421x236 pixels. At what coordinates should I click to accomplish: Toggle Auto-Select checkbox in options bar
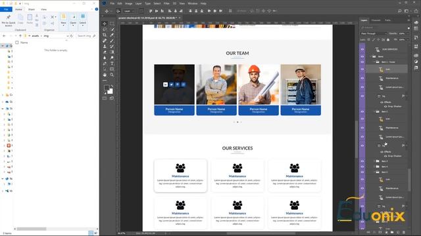[x=118, y=11]
